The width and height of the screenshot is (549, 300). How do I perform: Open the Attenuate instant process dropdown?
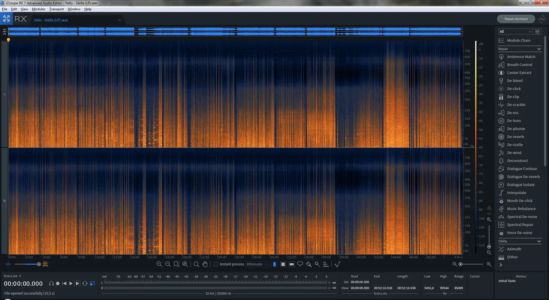[257, 264]
